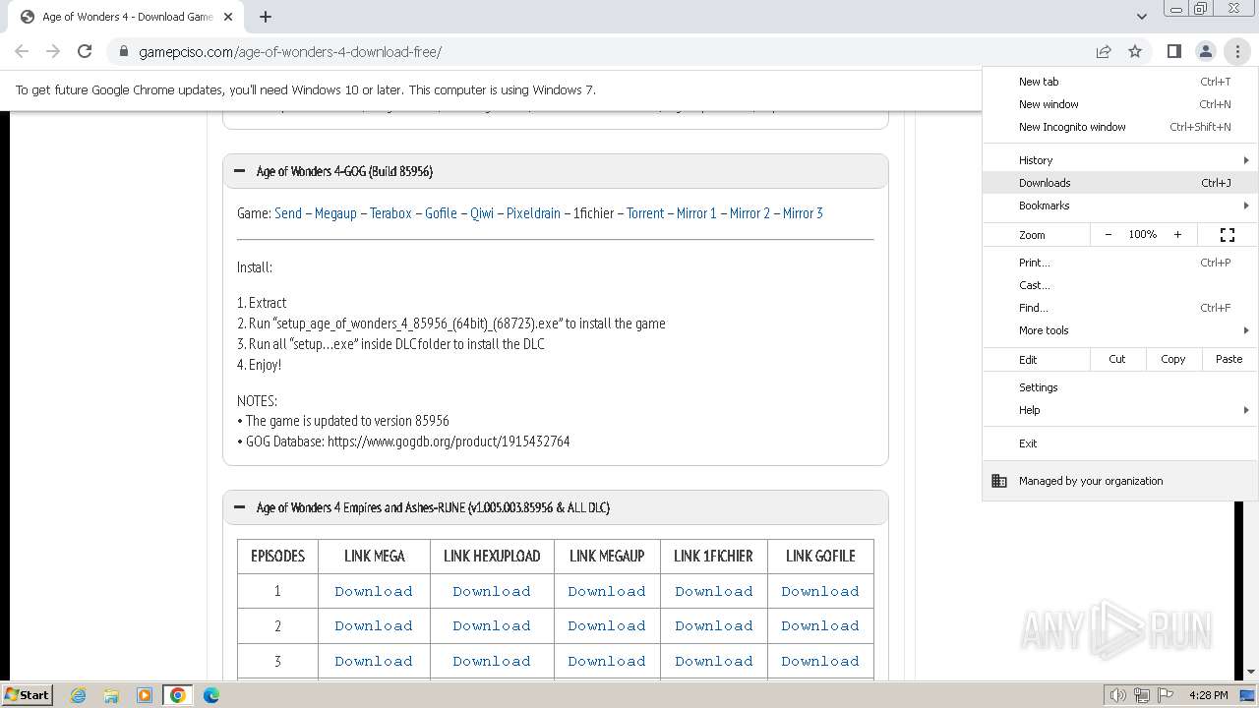
Task: Download episode 2 from LINK 1FICHIER
Action: 714,625
